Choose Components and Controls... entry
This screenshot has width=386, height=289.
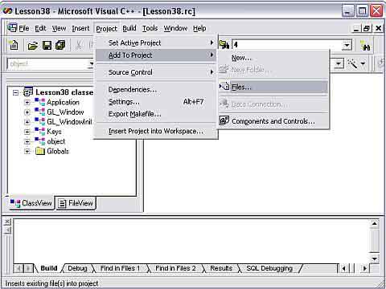point(273,121)
